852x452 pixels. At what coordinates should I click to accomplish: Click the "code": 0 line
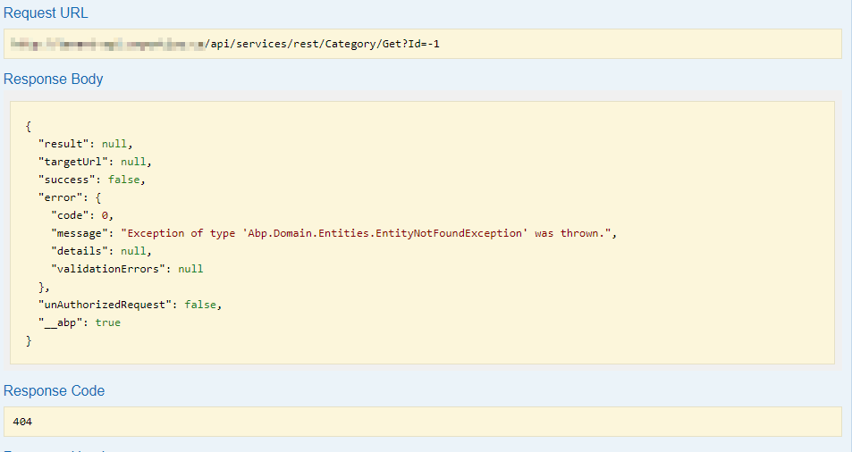[82, 215]
